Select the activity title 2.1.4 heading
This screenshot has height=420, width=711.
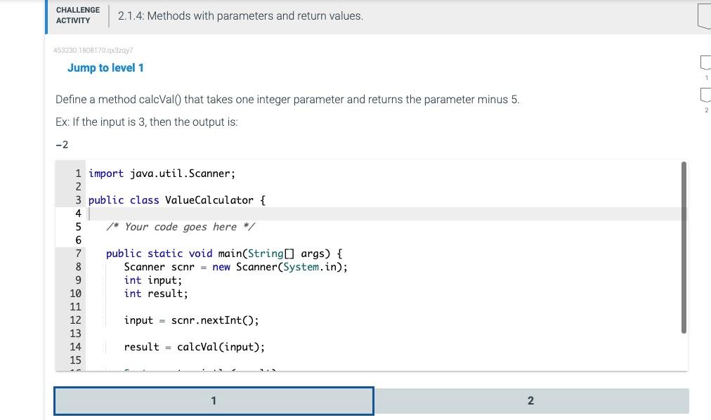point(241,15)
